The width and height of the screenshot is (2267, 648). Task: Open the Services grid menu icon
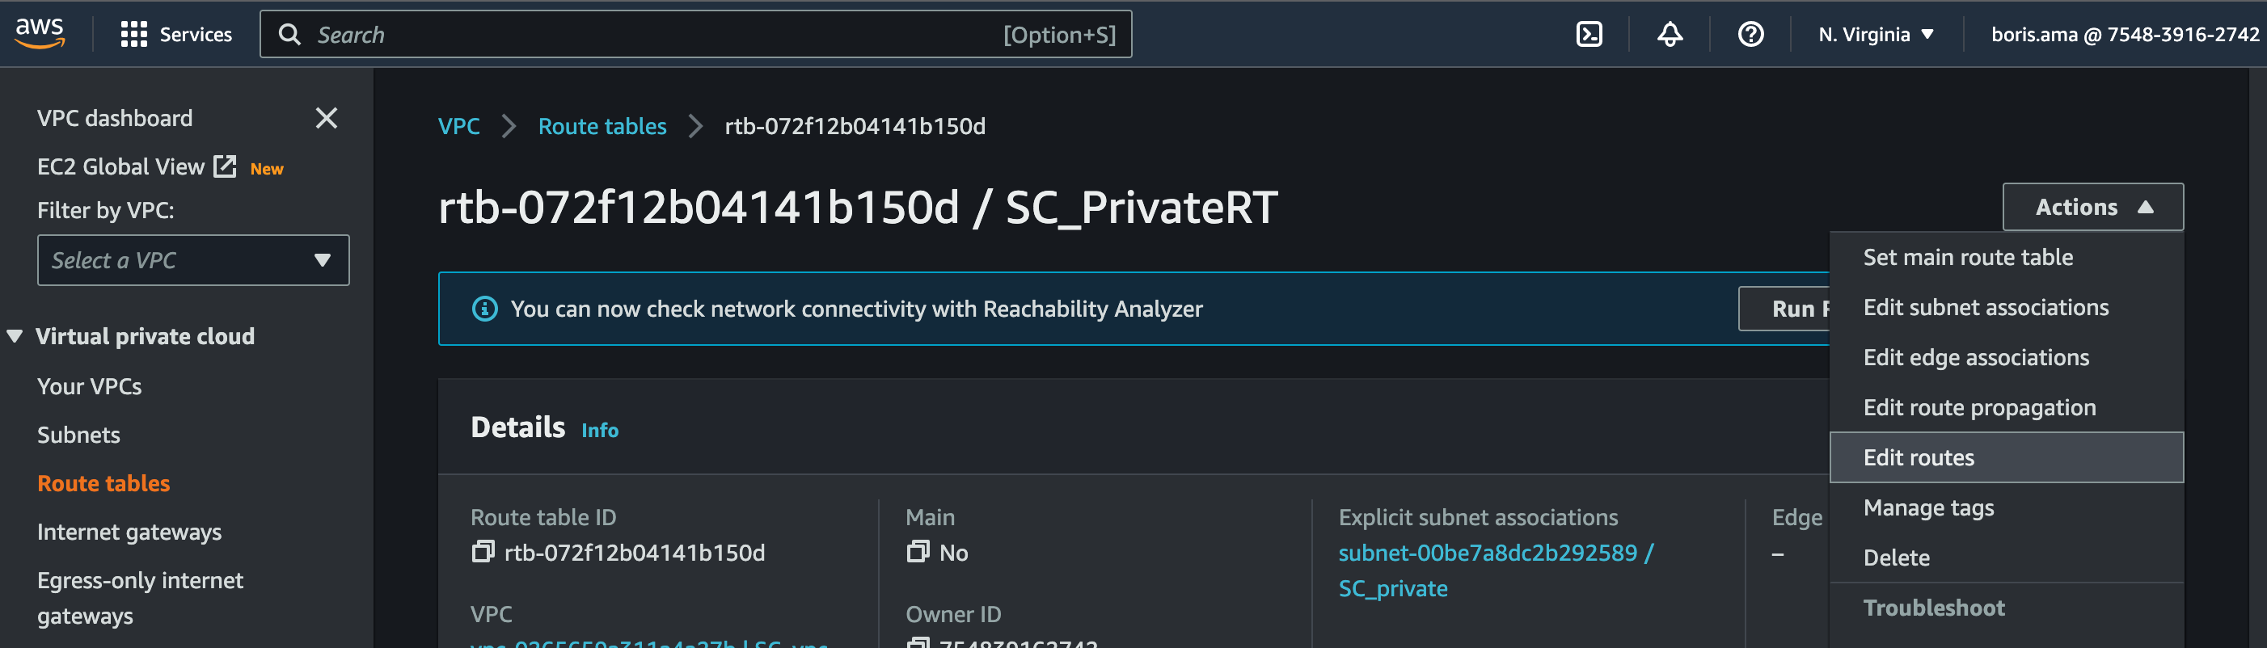pyautogui.click(x=133, y=34)
